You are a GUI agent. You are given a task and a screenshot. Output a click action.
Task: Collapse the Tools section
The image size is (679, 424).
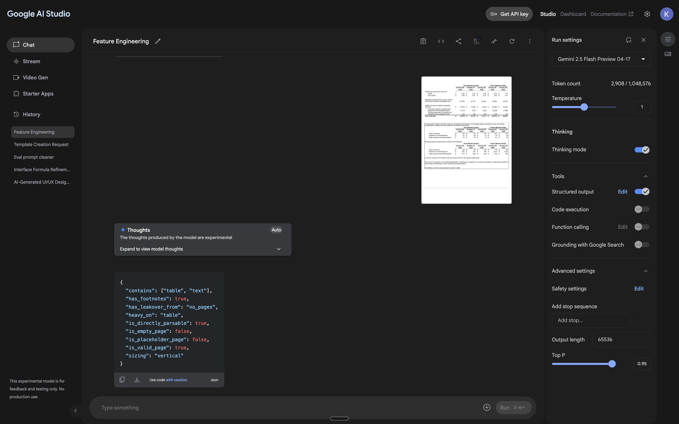[x=646, y=176]
